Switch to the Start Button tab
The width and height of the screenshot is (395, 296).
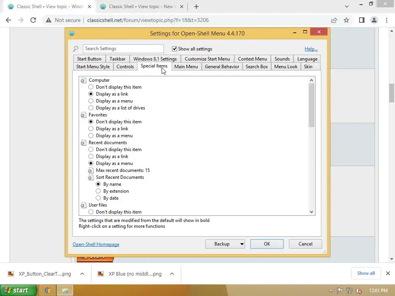coord(89,59)
